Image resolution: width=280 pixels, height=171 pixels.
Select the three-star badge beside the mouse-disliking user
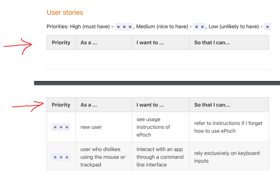61,157
